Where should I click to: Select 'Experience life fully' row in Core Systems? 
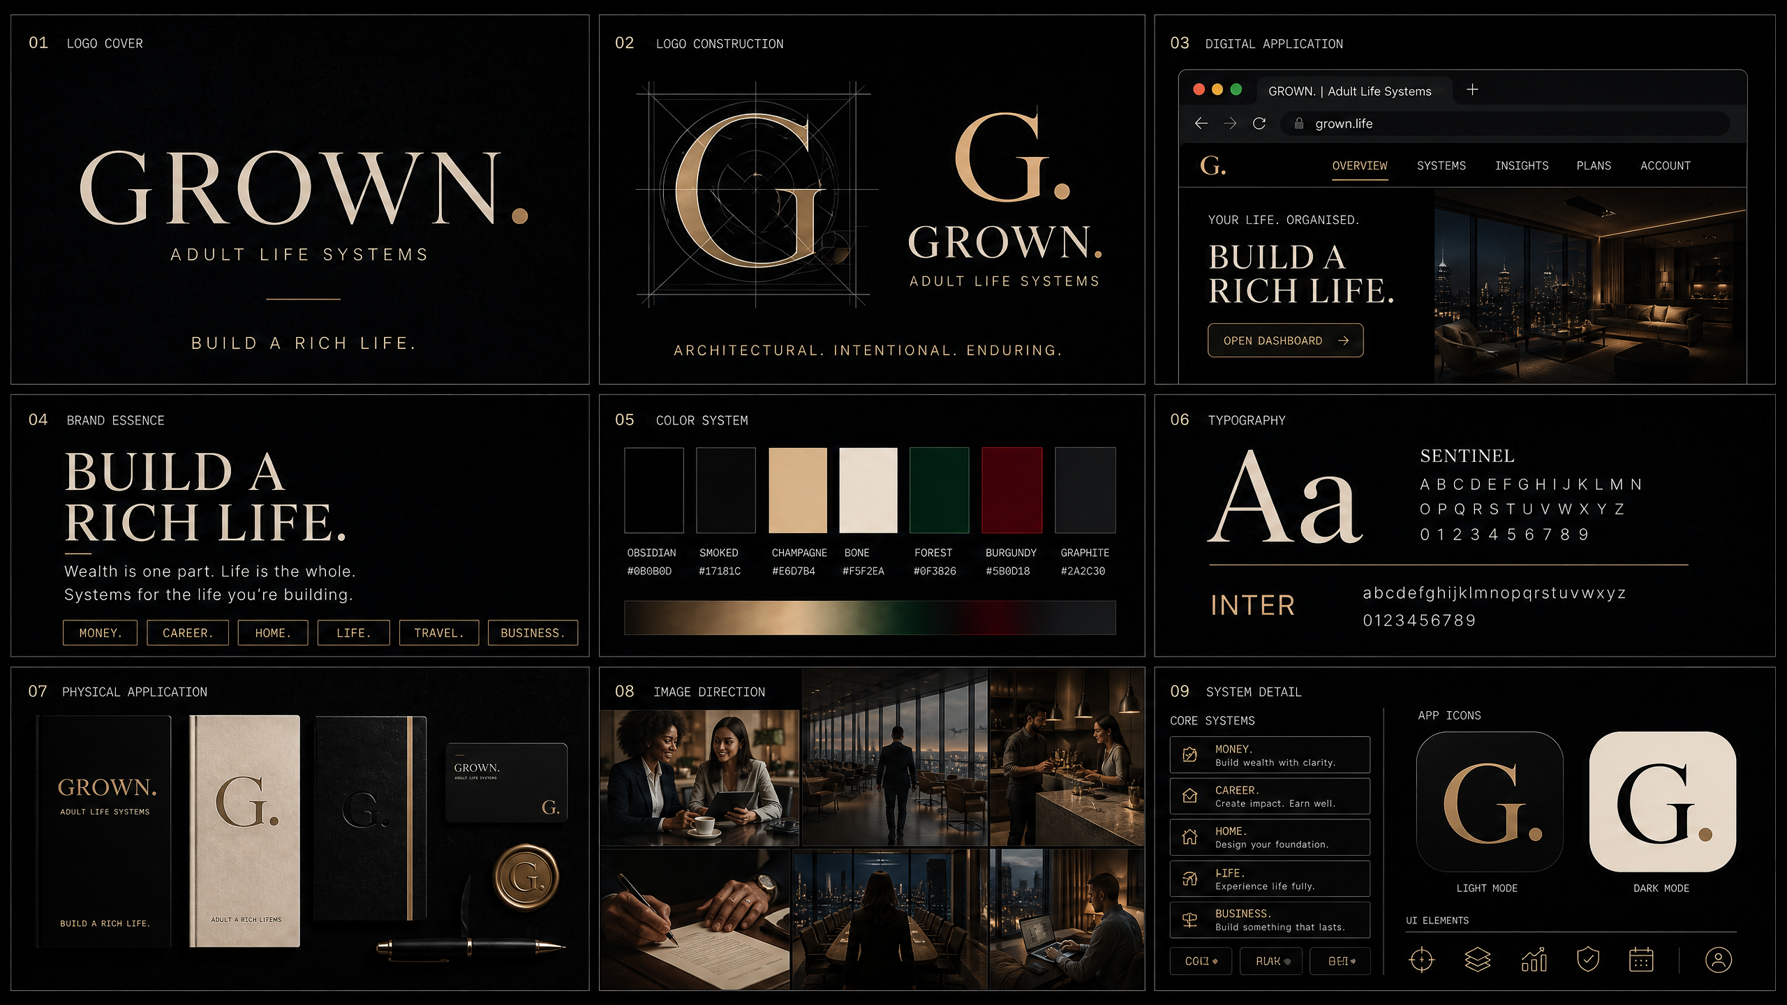[1270, 879]
